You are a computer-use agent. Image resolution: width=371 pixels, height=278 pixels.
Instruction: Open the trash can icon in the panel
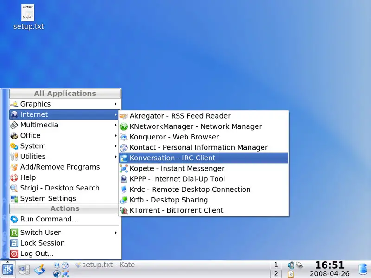point(363,269)
